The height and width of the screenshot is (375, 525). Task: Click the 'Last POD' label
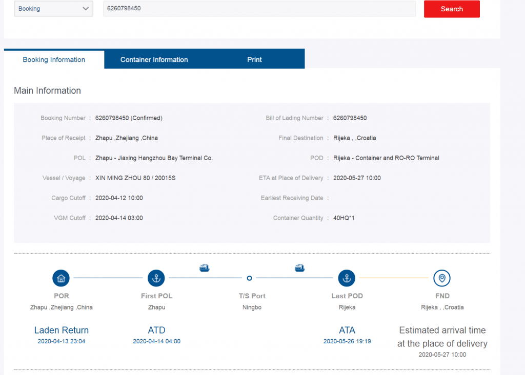coord(347,296)
